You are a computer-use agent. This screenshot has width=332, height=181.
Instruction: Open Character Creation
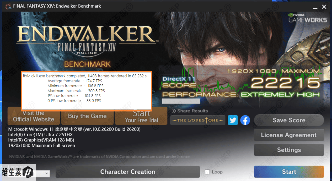pyautogui.click(x=128, y=172)
